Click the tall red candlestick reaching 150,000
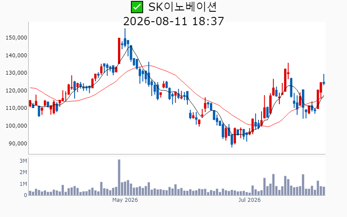Screen dimensions: 347x217 [x=119, y=51]
